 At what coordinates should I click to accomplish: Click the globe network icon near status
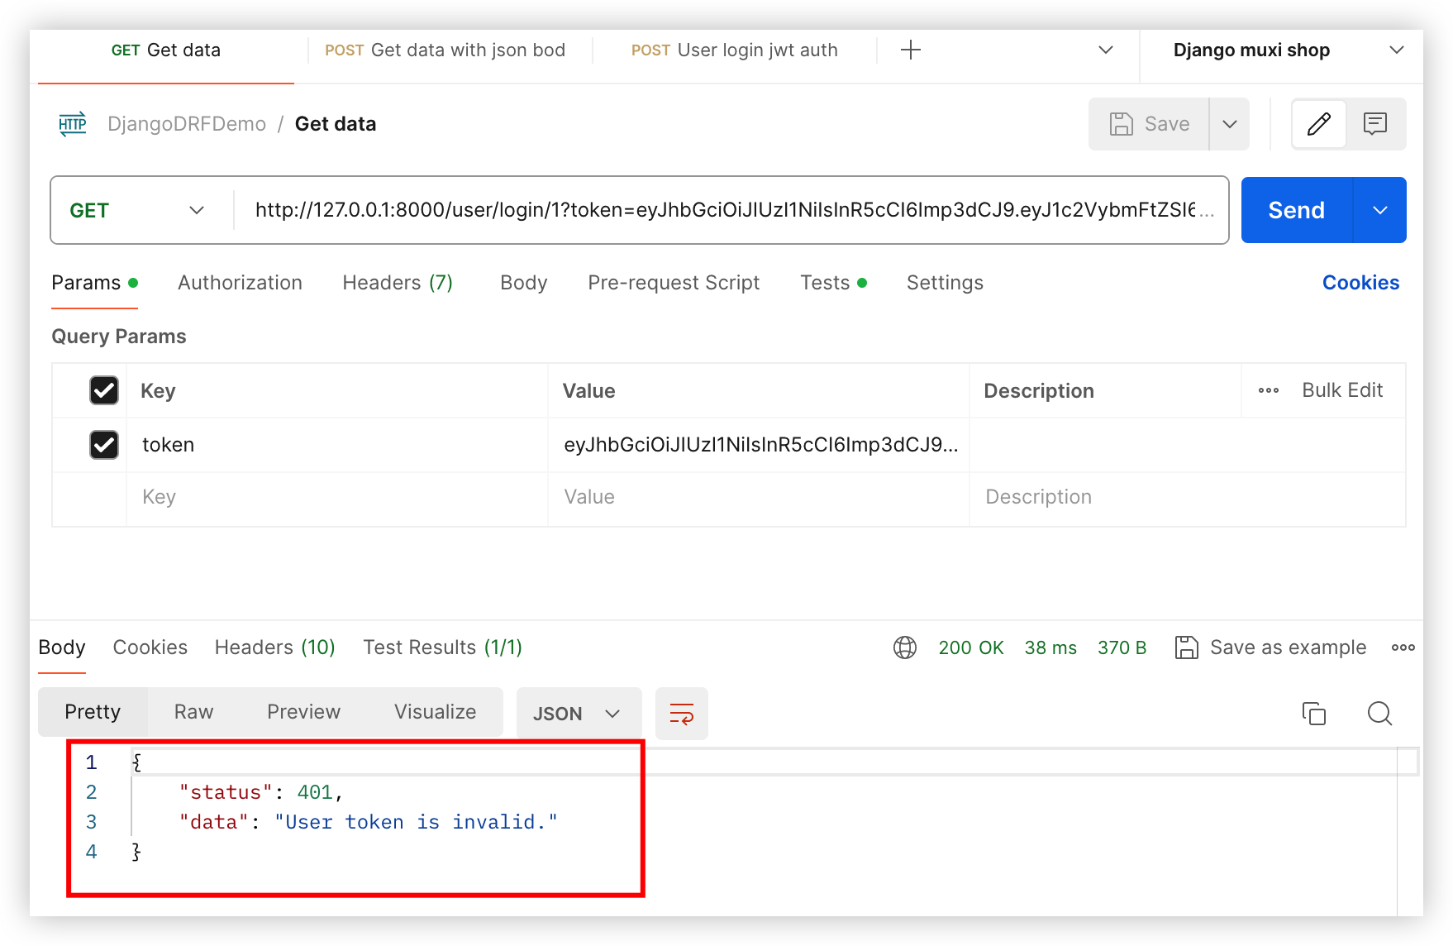click(905, 647)
